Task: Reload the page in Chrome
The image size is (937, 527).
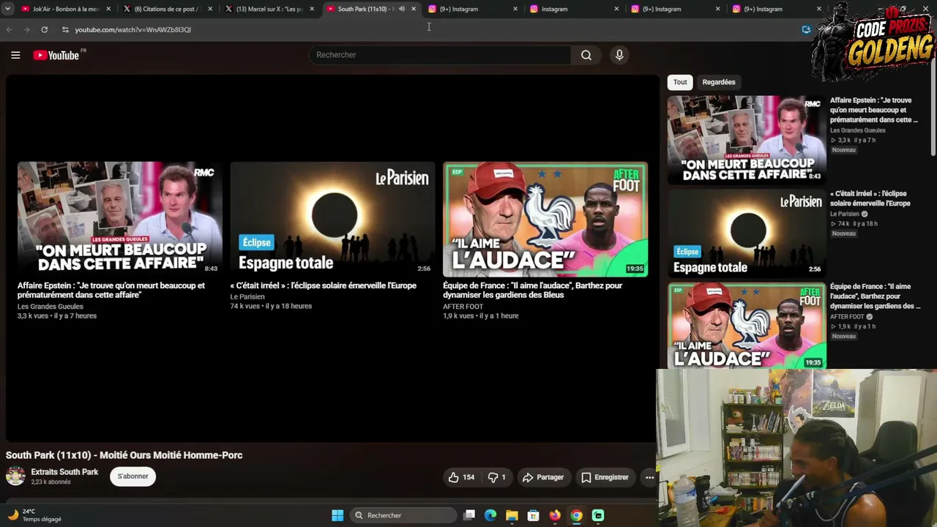Action: pyautogui.click(x=45, y=29)
